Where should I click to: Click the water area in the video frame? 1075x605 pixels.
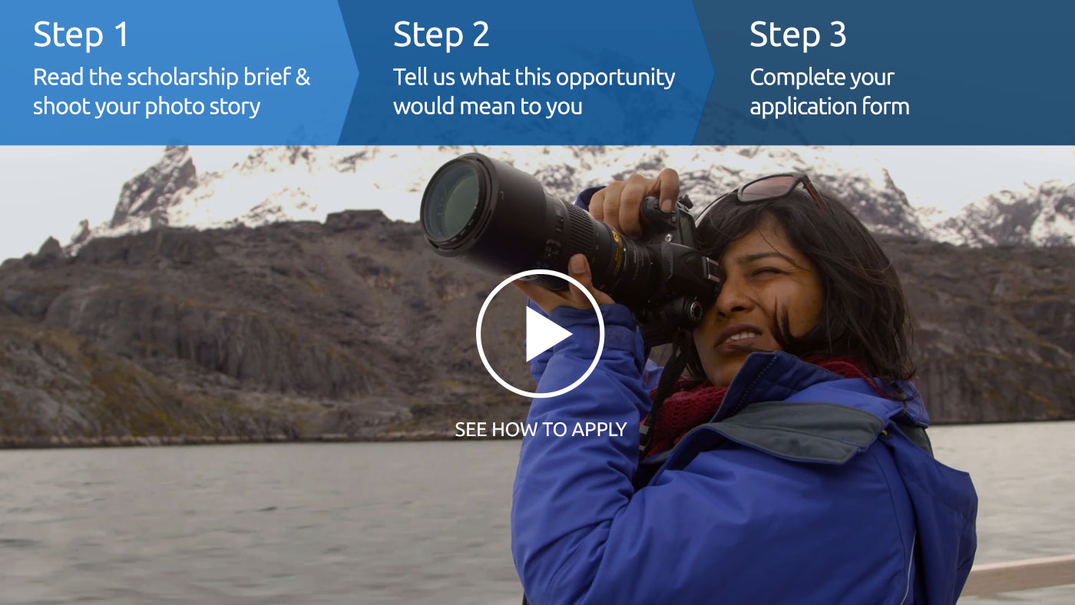253,522
